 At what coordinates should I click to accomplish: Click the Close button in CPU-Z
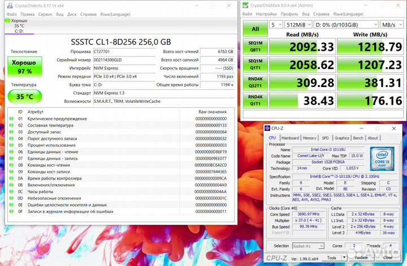(x=388, y=258)
